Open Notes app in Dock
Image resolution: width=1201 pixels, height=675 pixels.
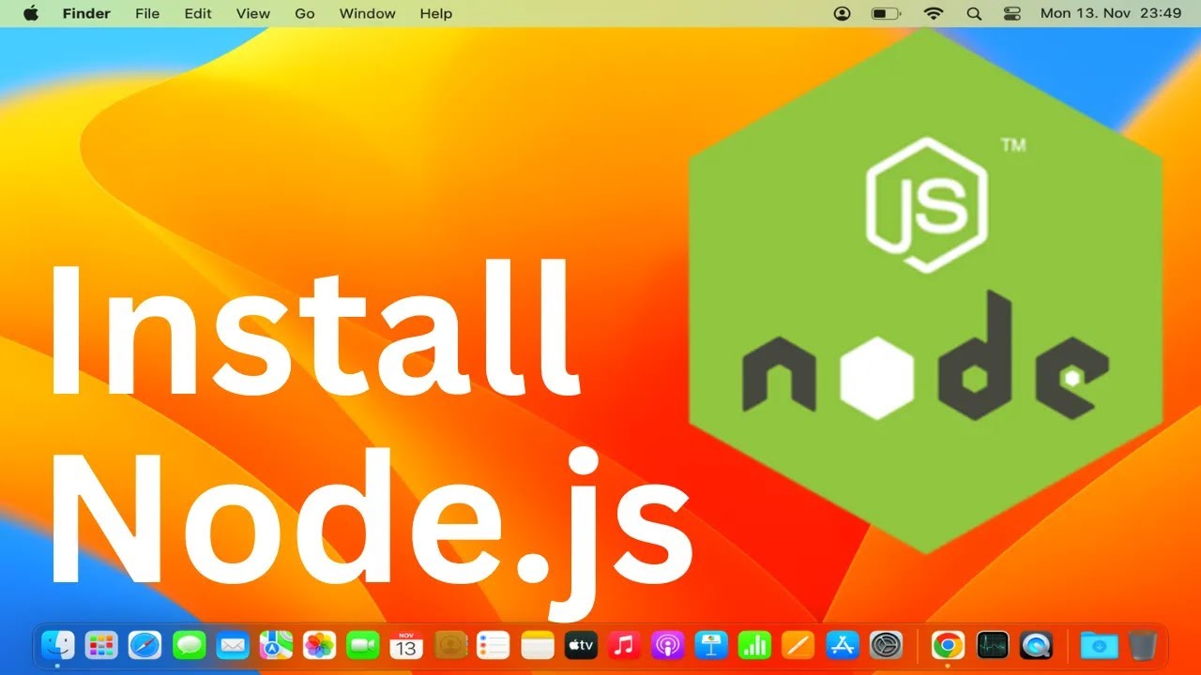coord(538,645)
